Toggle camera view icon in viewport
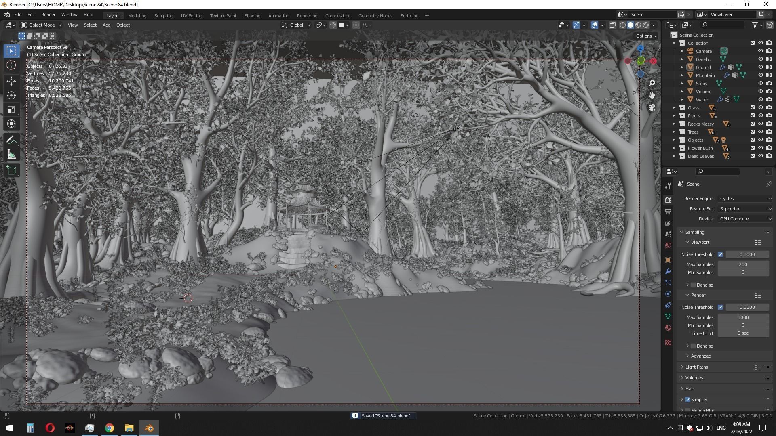 point(652,107)
